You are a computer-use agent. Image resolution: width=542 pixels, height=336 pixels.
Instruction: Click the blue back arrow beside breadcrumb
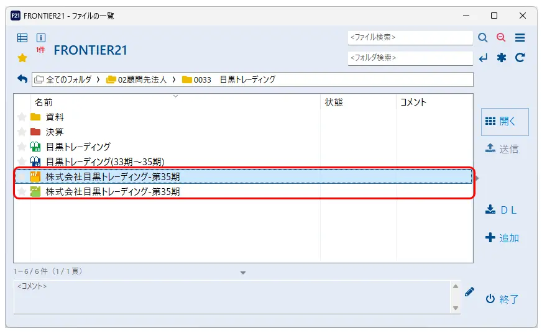pos(22,79)
